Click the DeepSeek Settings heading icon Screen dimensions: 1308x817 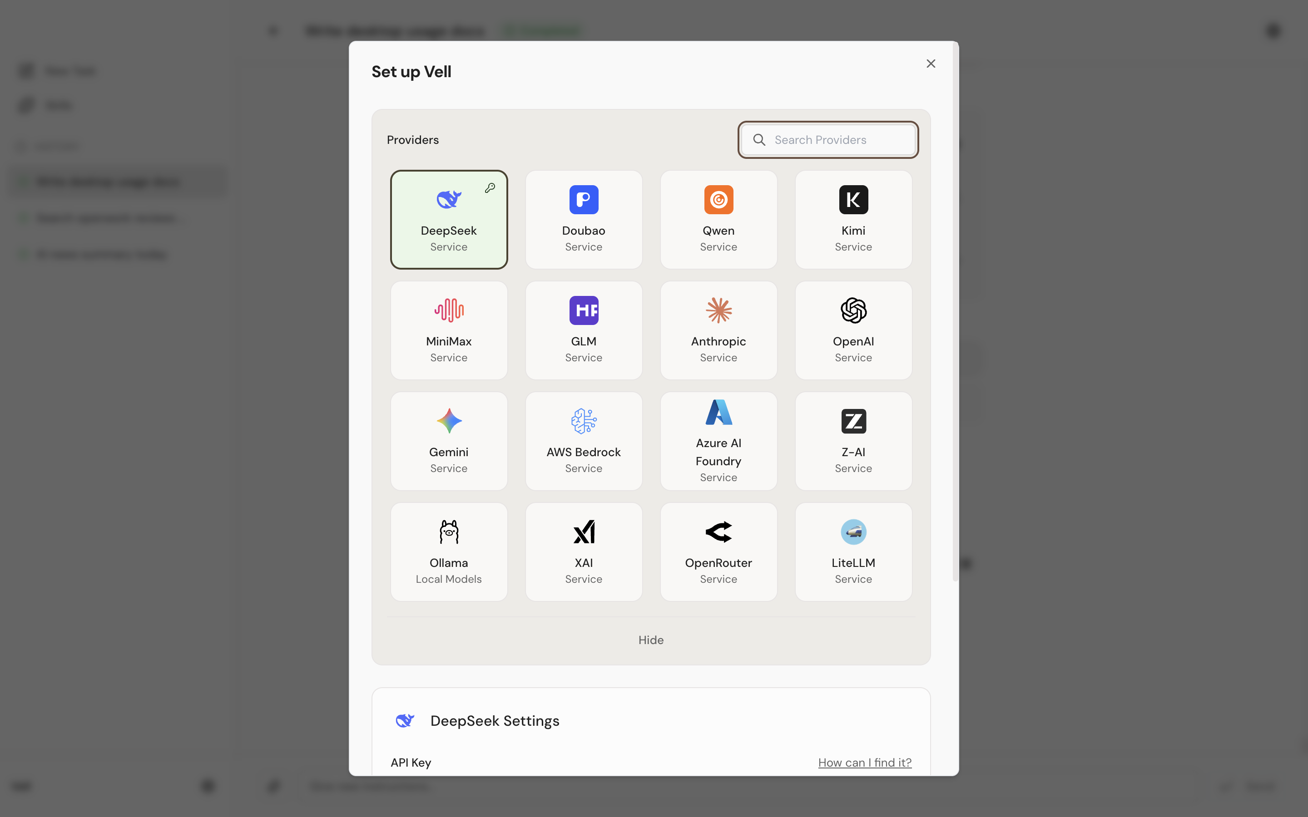click(404, 720)
